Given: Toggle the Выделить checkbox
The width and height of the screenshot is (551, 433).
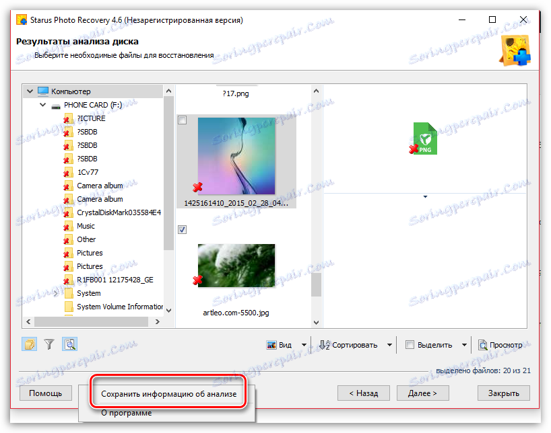Looking at the screenshot, I should (410, 344).
